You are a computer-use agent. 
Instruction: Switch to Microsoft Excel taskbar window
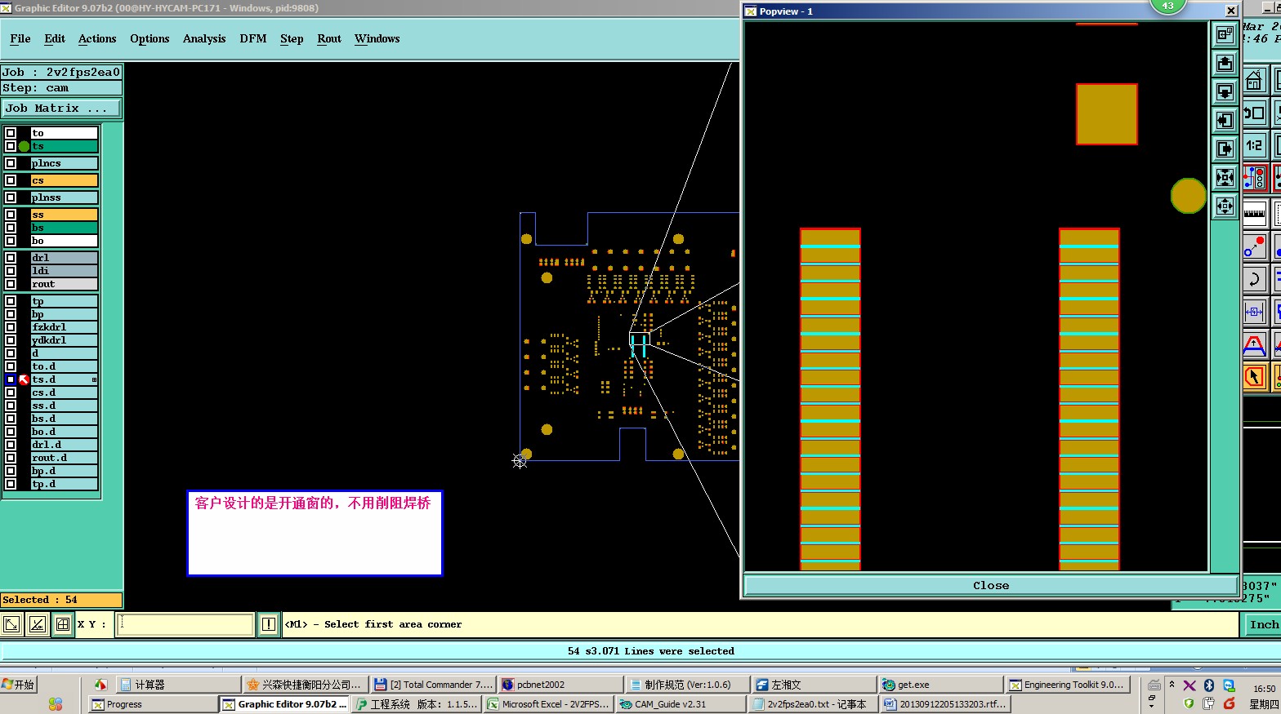(x=548, y=704)
